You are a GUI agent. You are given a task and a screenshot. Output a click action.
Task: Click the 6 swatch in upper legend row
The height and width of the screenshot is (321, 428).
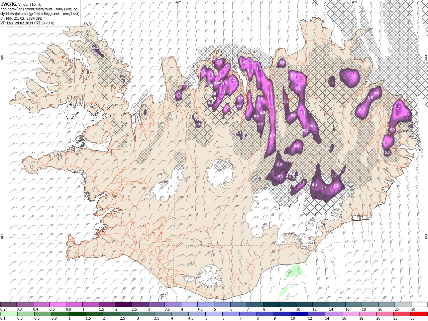point(238,305)
